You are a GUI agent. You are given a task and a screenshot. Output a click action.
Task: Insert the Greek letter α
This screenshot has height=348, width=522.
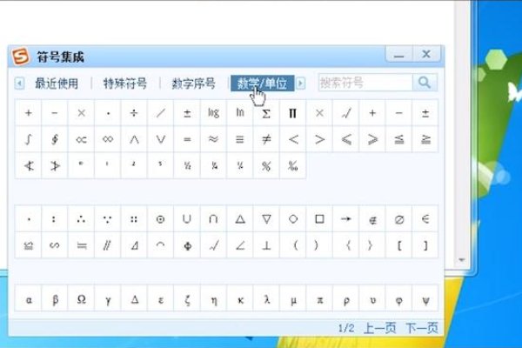coord(29,298)
